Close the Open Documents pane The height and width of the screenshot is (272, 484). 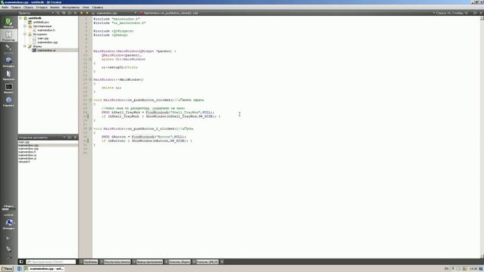click(x=76, y=138)
